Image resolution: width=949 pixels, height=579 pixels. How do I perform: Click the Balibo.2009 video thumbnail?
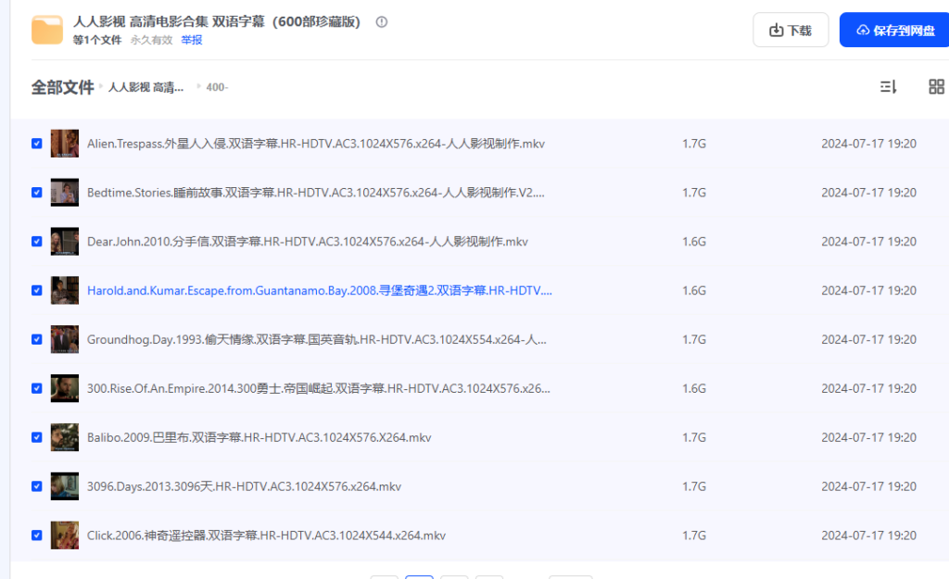click(x=65, y=437)
